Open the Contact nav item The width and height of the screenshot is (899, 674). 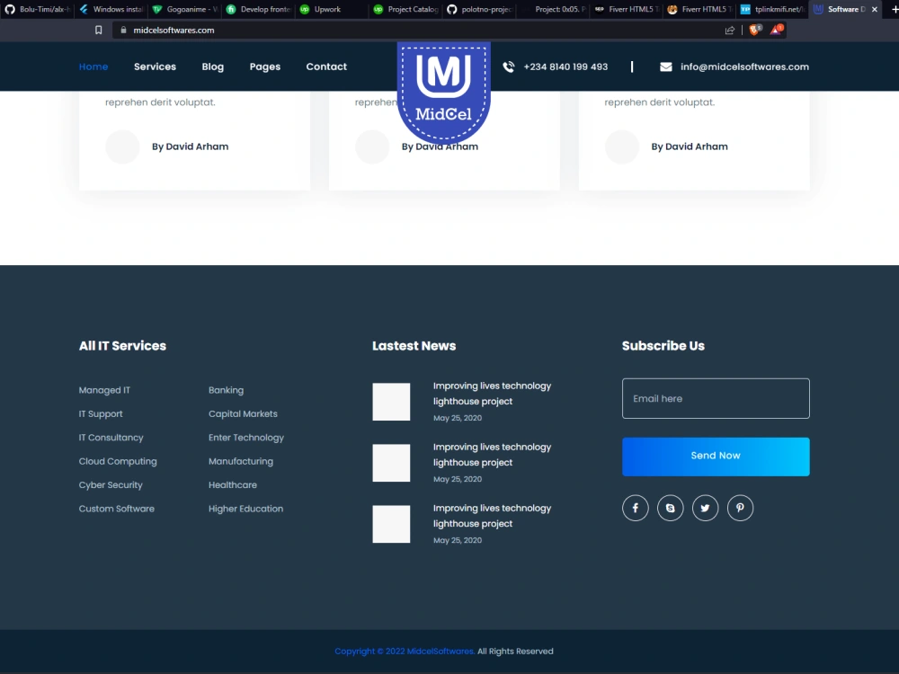click(x=326, y=67)
